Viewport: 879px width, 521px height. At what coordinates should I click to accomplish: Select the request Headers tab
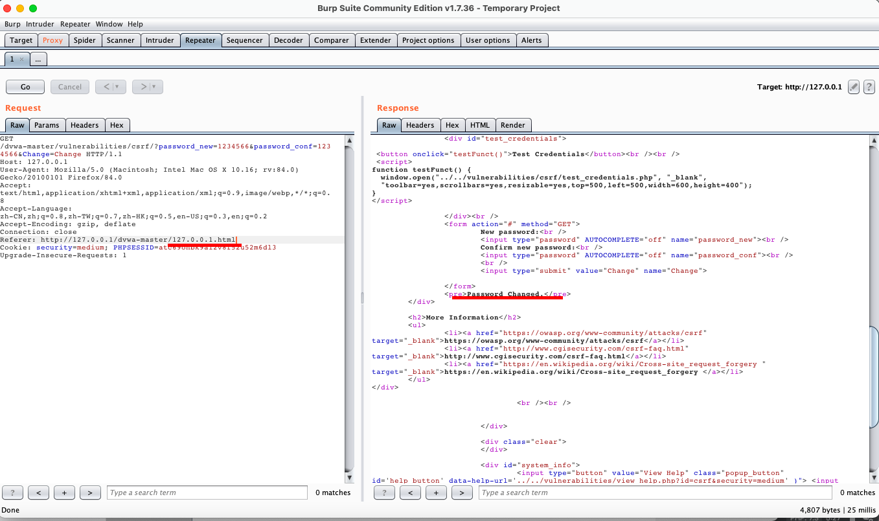(85, 125)
